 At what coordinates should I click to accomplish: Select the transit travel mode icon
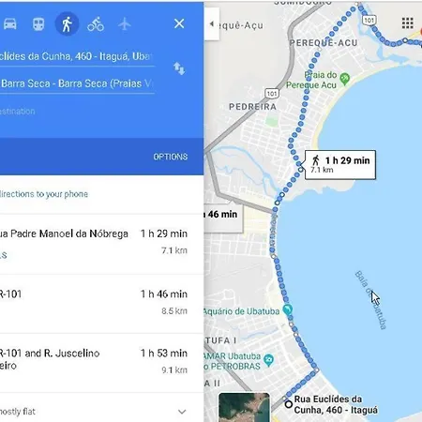coord(38,24)
